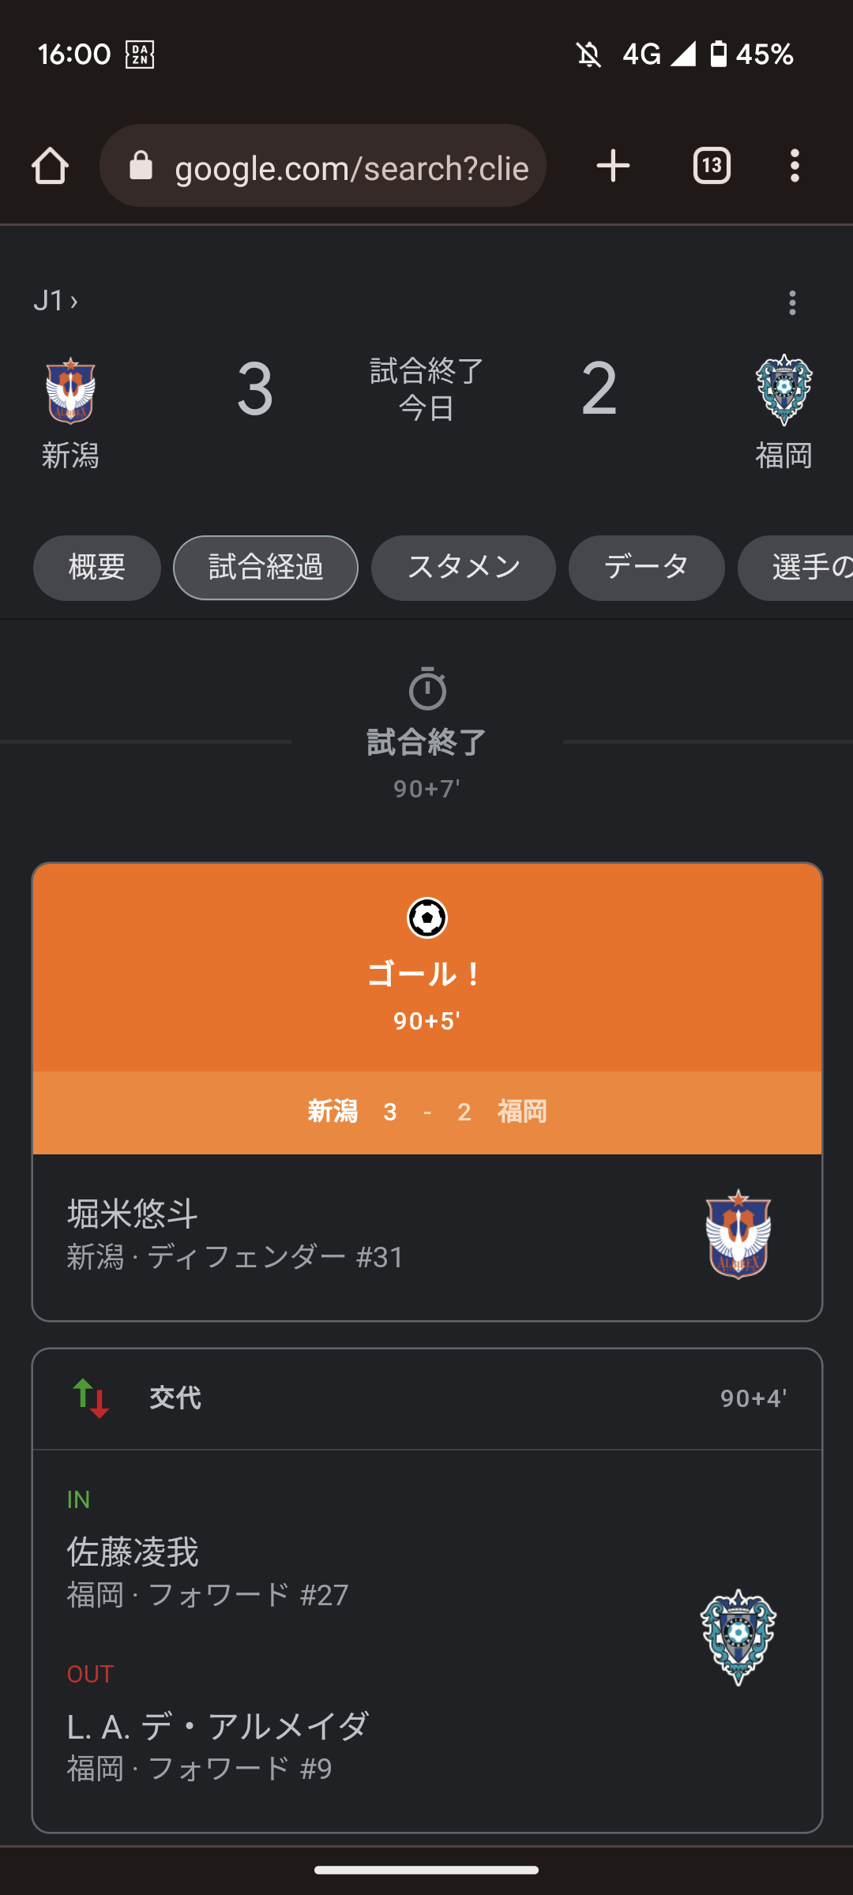Tap the orange ゴール! 90+5' banner

(x=426, y=968)
